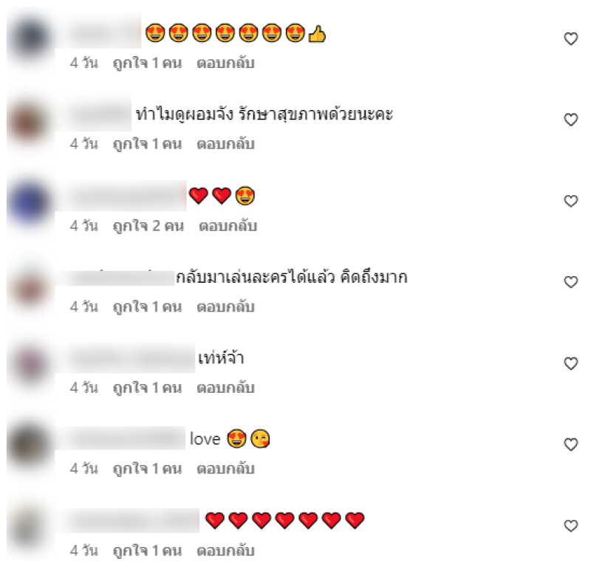Reply to the 'เท่ห์จ้า' comment
This screenshot has width=591, height=587.
pos(225,388)
